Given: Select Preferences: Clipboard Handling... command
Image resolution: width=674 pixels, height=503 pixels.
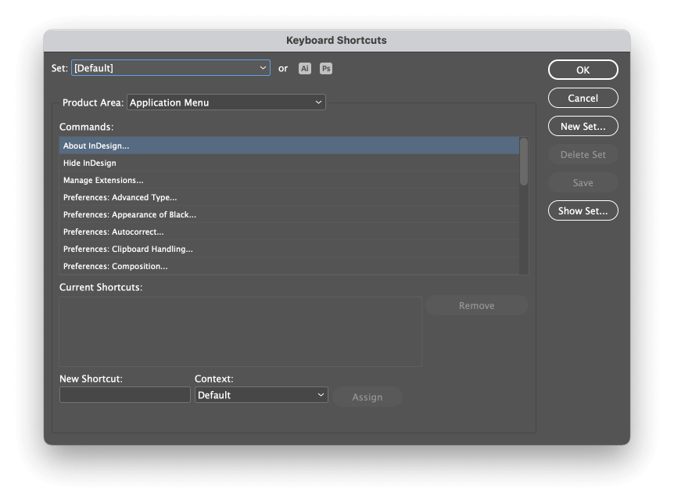Looking at the screenshot, I should 289,249.
